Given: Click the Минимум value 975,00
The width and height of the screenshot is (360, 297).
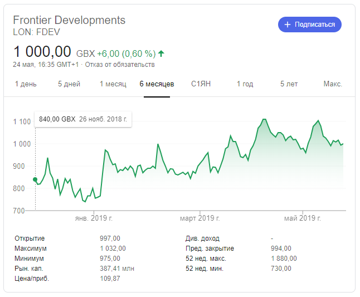Looking at the screenshot, I should click(x=110, y=259).
